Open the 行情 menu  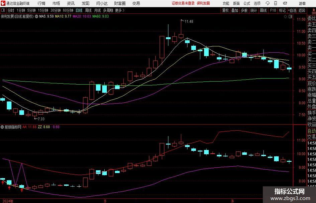point(41,3)
